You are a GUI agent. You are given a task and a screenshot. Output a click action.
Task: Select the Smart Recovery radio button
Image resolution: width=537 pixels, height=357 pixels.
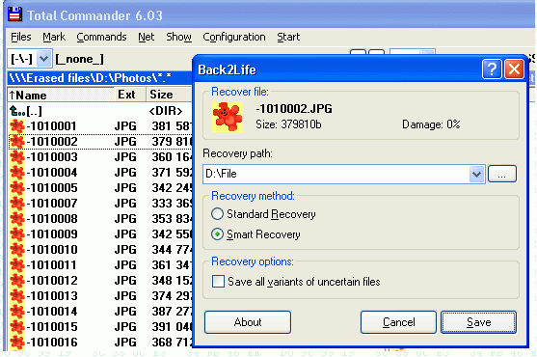(x=217, y=234)
